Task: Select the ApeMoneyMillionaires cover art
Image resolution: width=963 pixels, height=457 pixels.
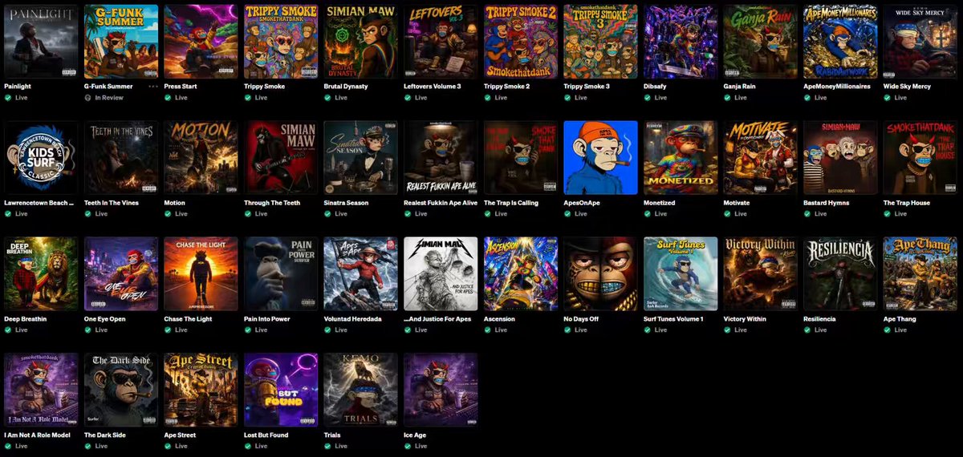Action: click(841, 42)
